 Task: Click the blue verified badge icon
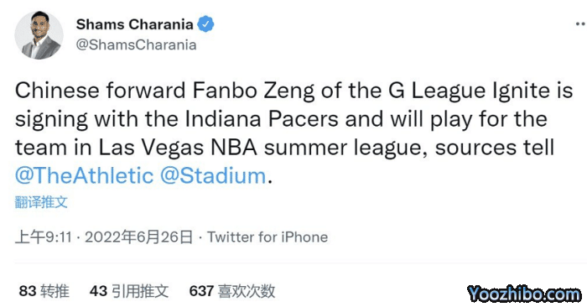(205, 24)
